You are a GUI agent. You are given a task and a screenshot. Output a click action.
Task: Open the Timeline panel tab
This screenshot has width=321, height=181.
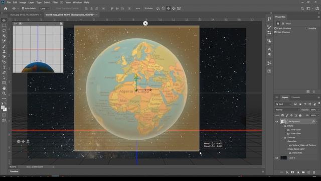click(14, 171)
